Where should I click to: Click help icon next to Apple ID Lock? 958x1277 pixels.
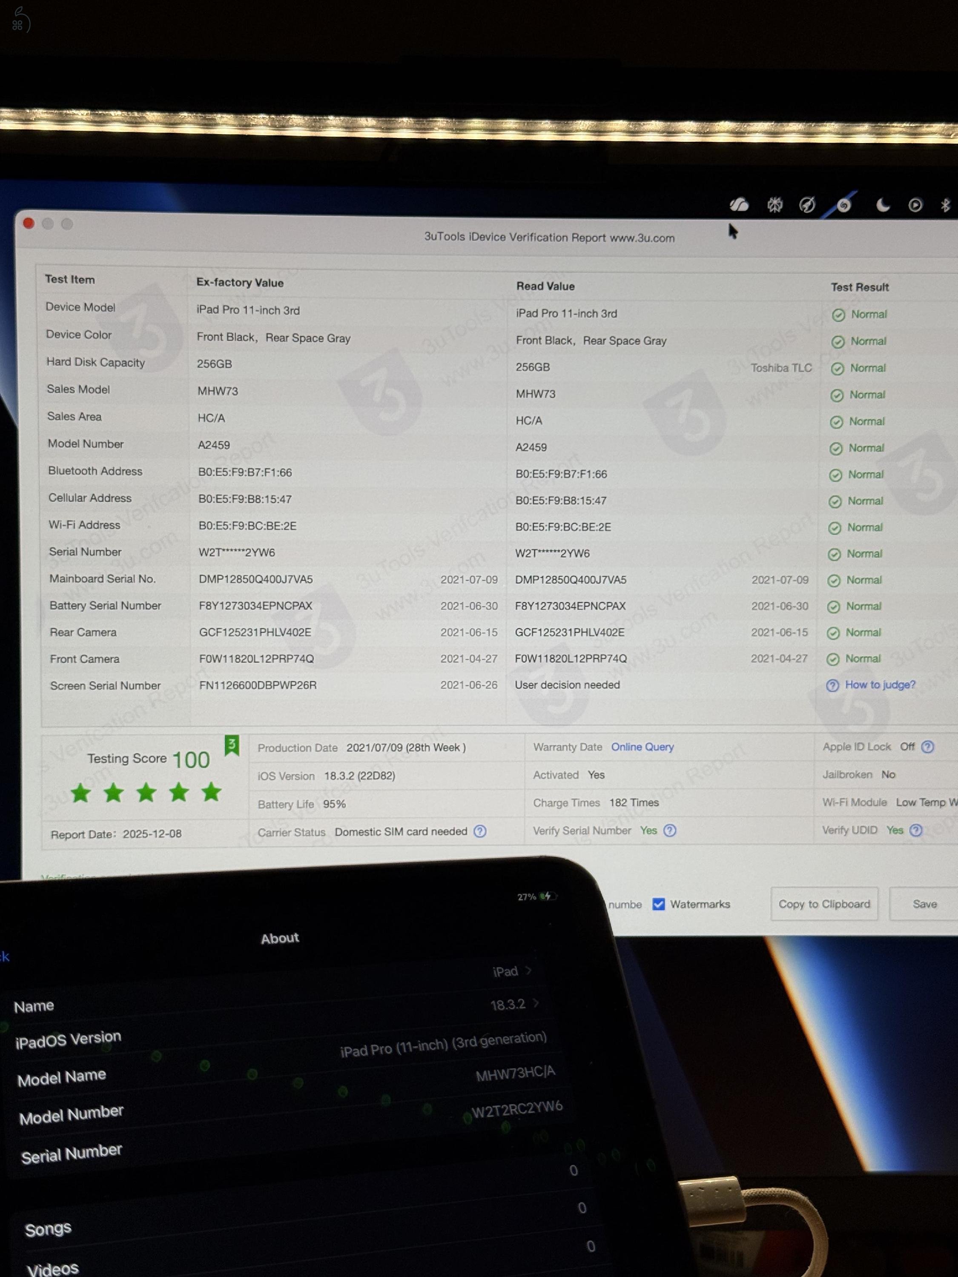(x=927, y=747)
